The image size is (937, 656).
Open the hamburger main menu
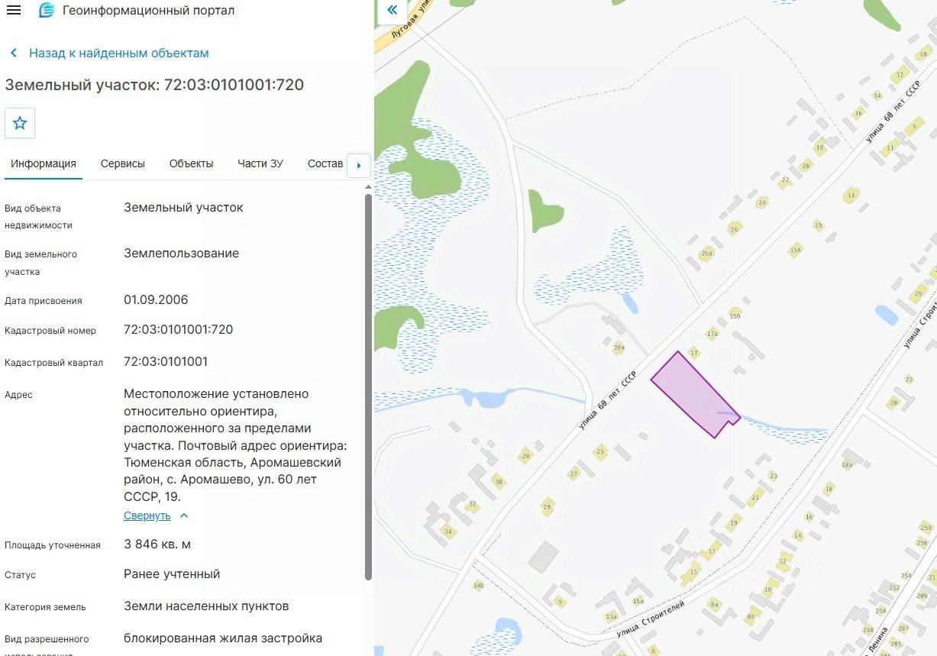coord(13,11)
